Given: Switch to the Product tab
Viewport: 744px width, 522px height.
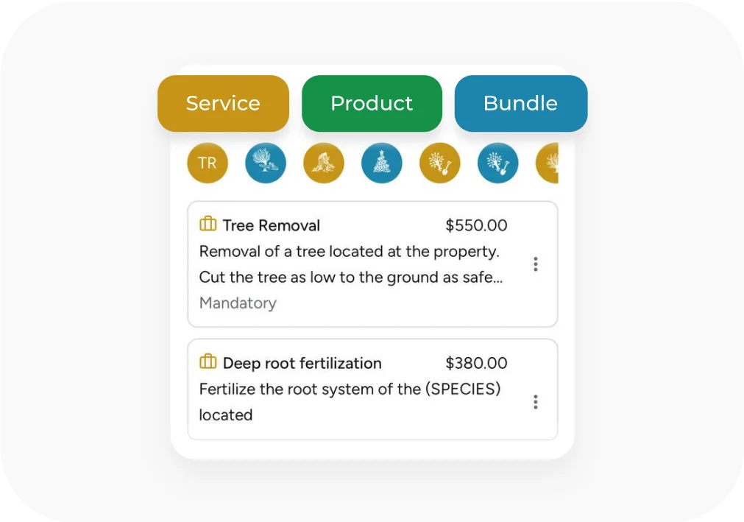Looking at the screenshot, I should [x=372, y=104].
